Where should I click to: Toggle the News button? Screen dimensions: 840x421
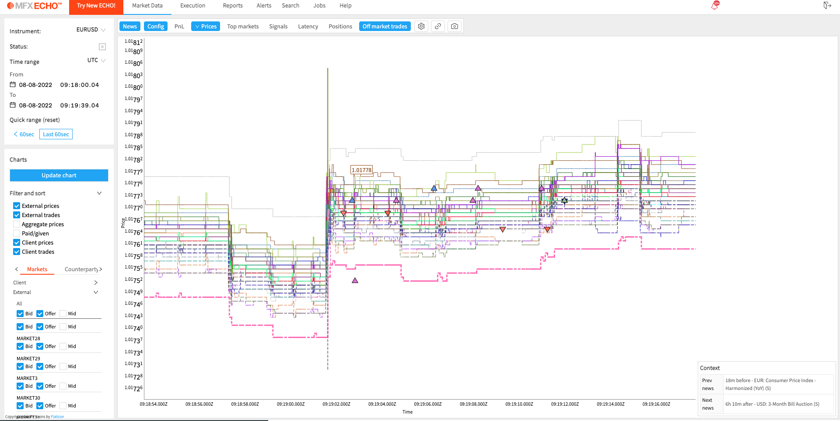coord(130,26)
